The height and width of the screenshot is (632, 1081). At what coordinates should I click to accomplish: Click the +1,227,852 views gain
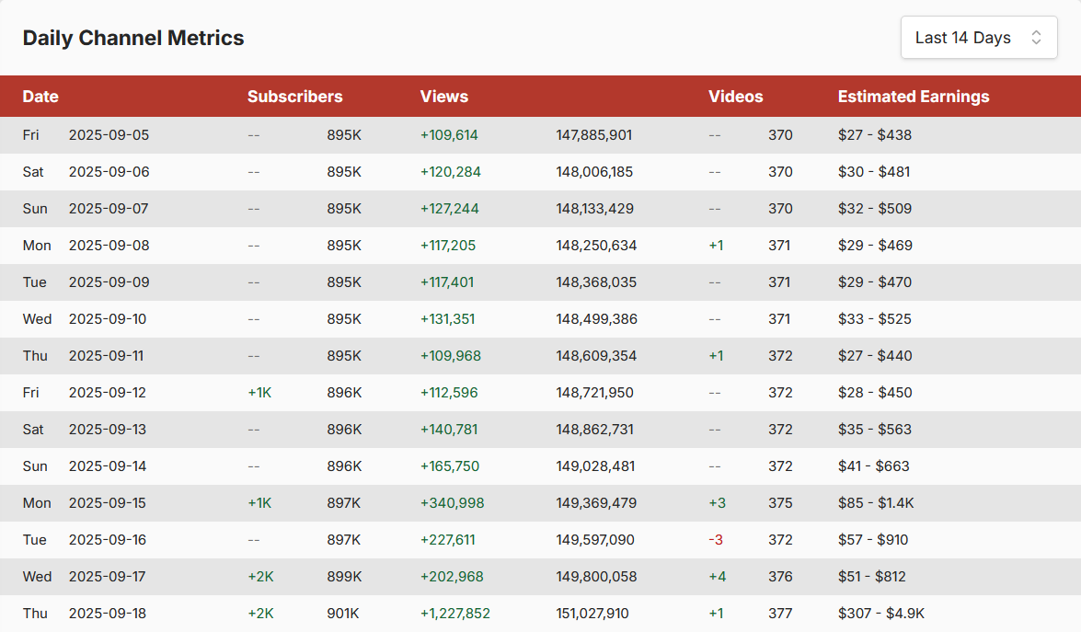point(455,614)
